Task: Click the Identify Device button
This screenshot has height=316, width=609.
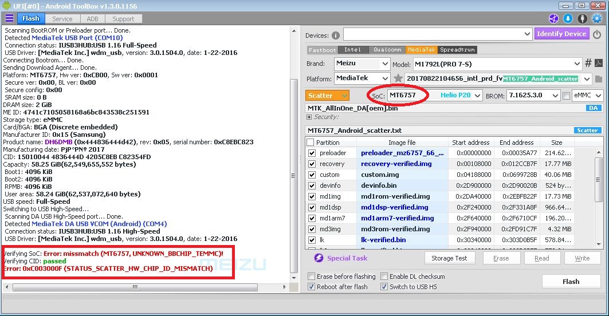Action: 561,34
